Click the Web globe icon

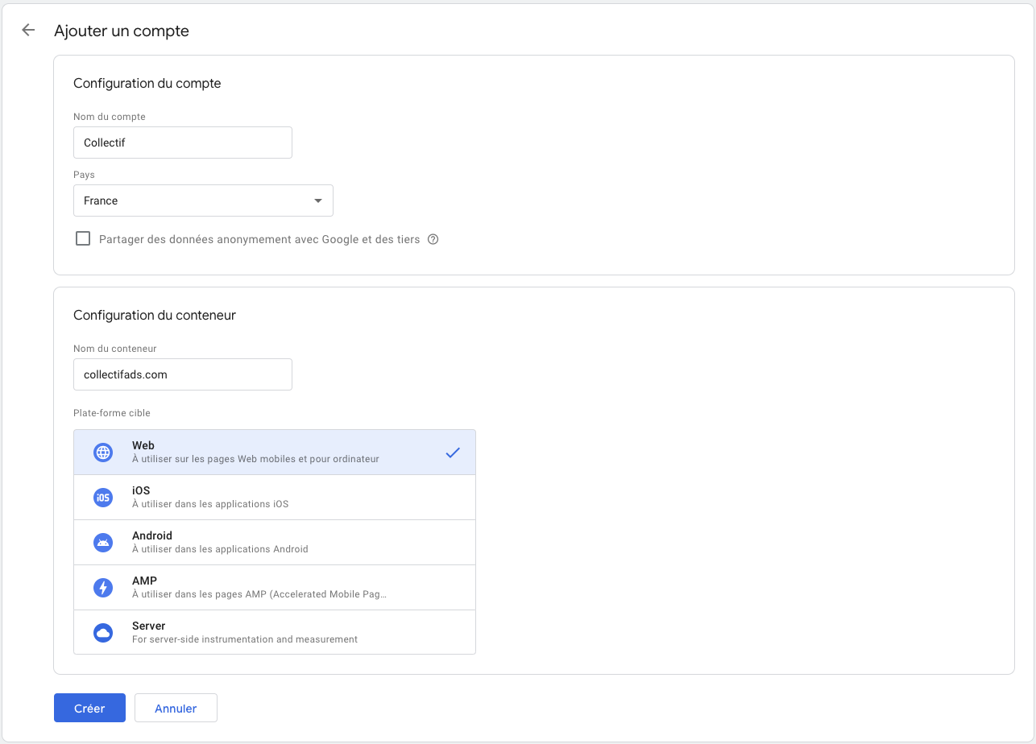pos(103,453)
